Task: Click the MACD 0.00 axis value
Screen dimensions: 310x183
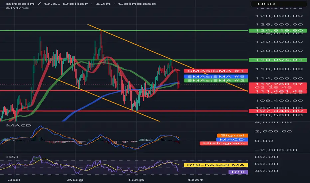Action: (x=264, y=141)
